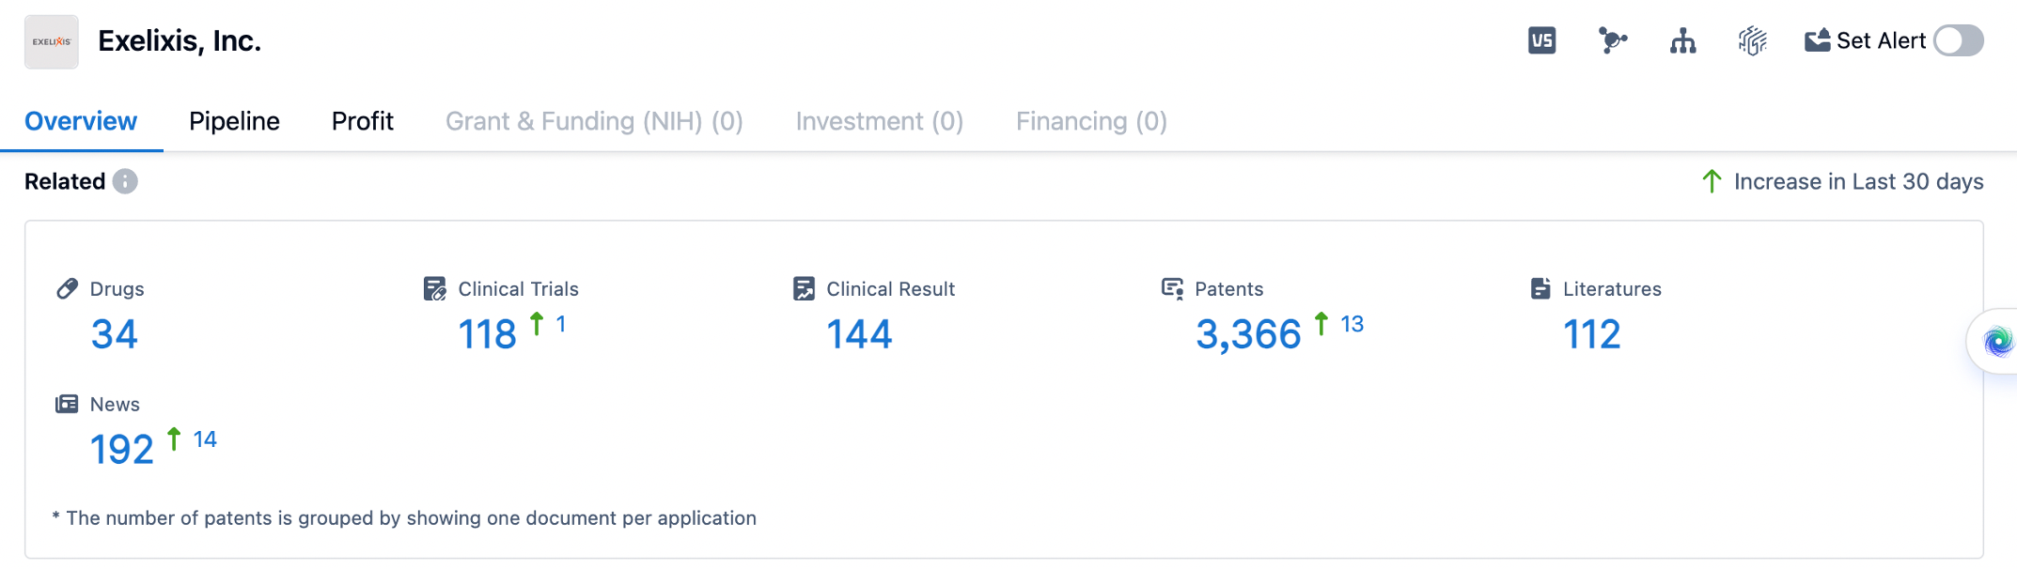Image resolution: width=2017 pixels, height=569 pixels.
Task: Open the Profit tab
Action: 362,121
